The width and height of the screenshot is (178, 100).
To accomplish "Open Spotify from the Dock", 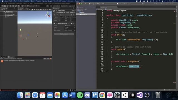I will click(80, 95).
